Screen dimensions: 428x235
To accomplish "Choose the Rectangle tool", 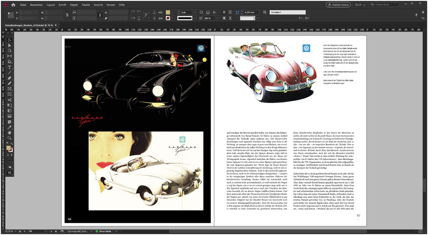I will pos(10,94).
